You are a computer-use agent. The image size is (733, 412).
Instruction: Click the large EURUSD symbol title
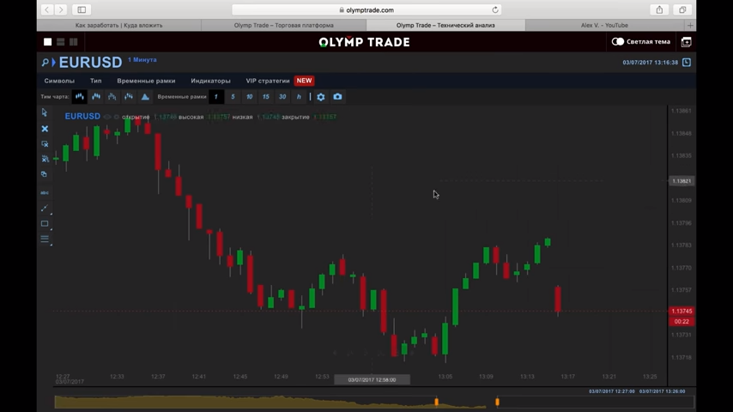(x=90, y=62)
